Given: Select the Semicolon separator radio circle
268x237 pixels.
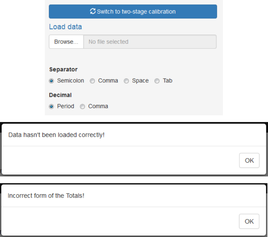Looking at the screenshot, I should click(x=52, y=81).
